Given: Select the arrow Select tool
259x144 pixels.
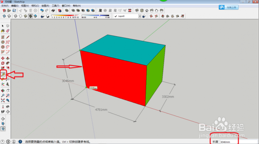Looking at the screenshot, I should [x=3, y=26].
